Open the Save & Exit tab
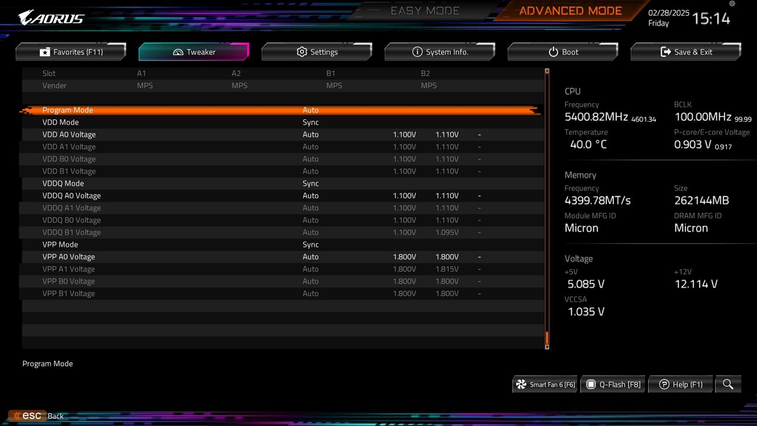Screen dimensions: 757x426 point(686,52)
